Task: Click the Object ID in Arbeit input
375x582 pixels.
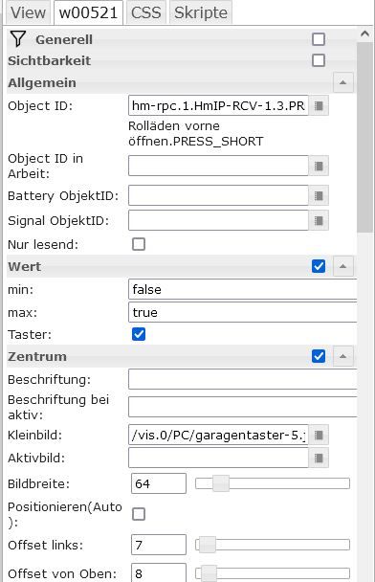Action: coord(218,166)
